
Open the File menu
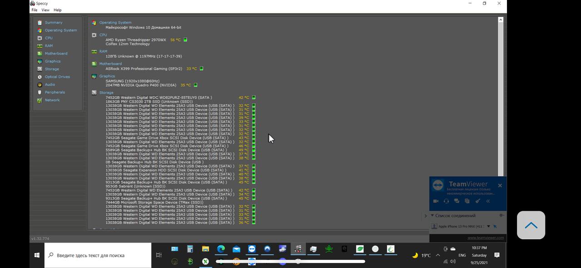34,10
